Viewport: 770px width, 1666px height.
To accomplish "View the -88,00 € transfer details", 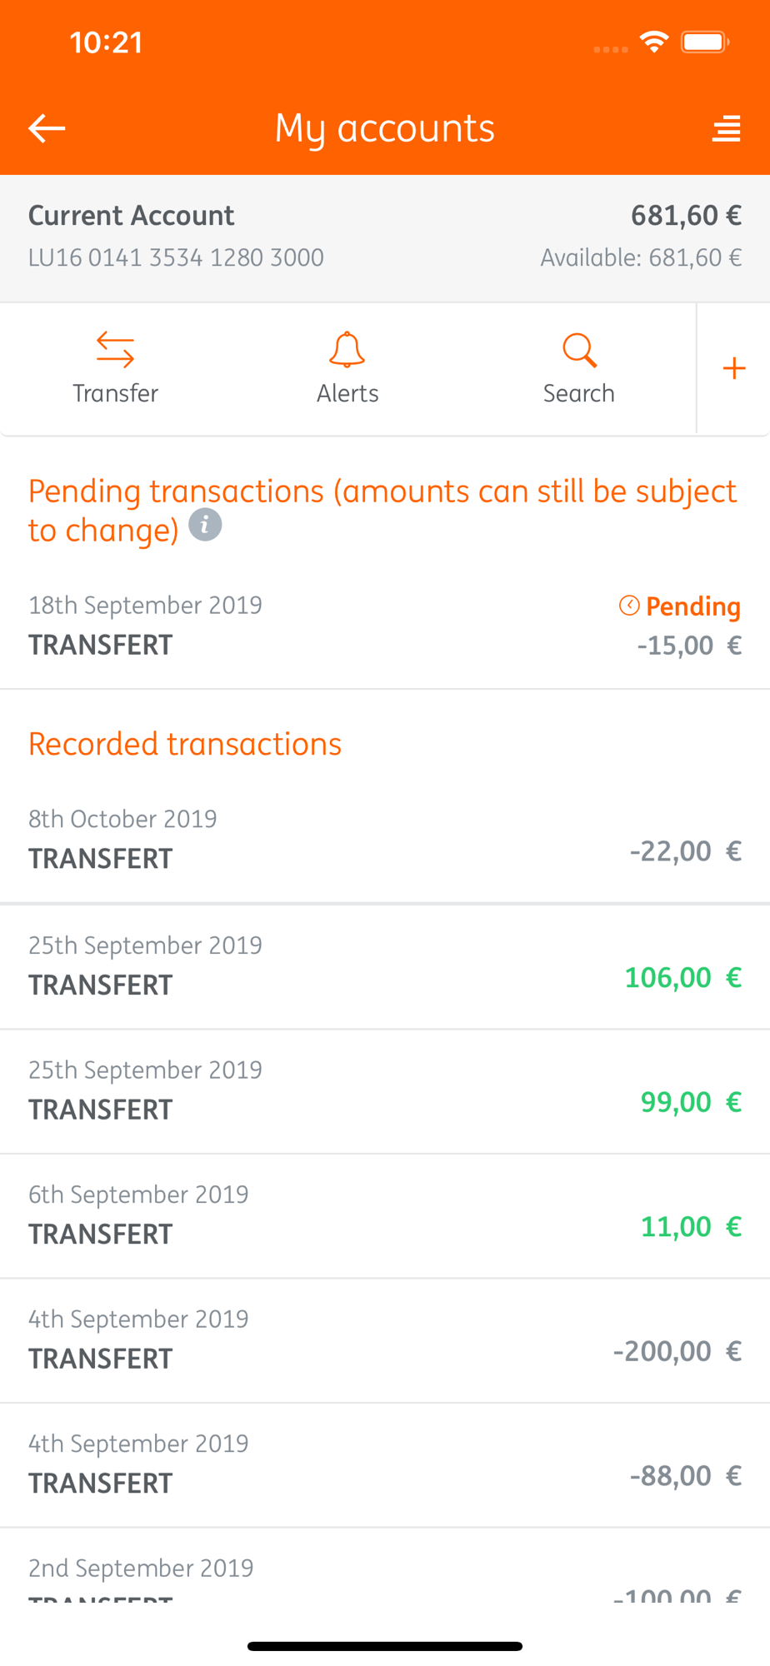I will (x=385, y=1464).
